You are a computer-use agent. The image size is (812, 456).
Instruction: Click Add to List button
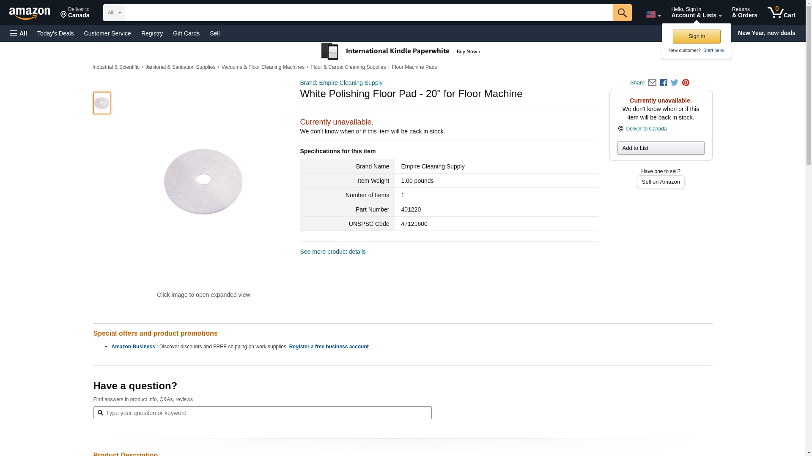(661, 148)
